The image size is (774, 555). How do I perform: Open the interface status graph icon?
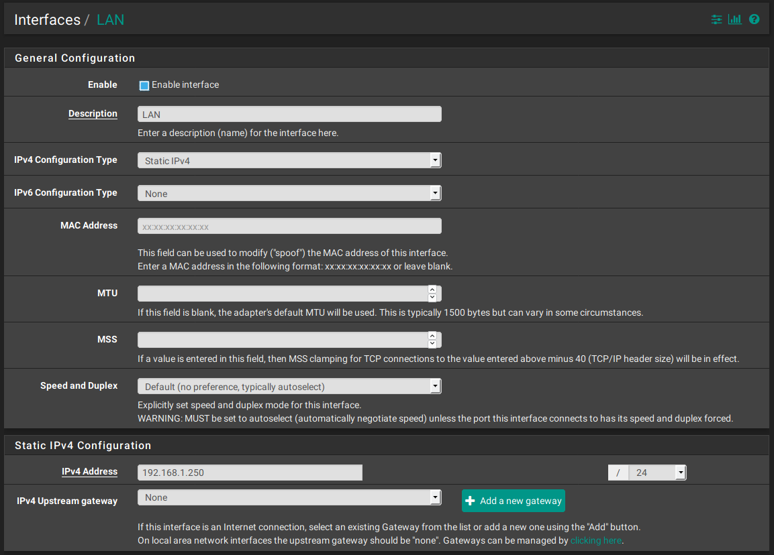[735, 19]
